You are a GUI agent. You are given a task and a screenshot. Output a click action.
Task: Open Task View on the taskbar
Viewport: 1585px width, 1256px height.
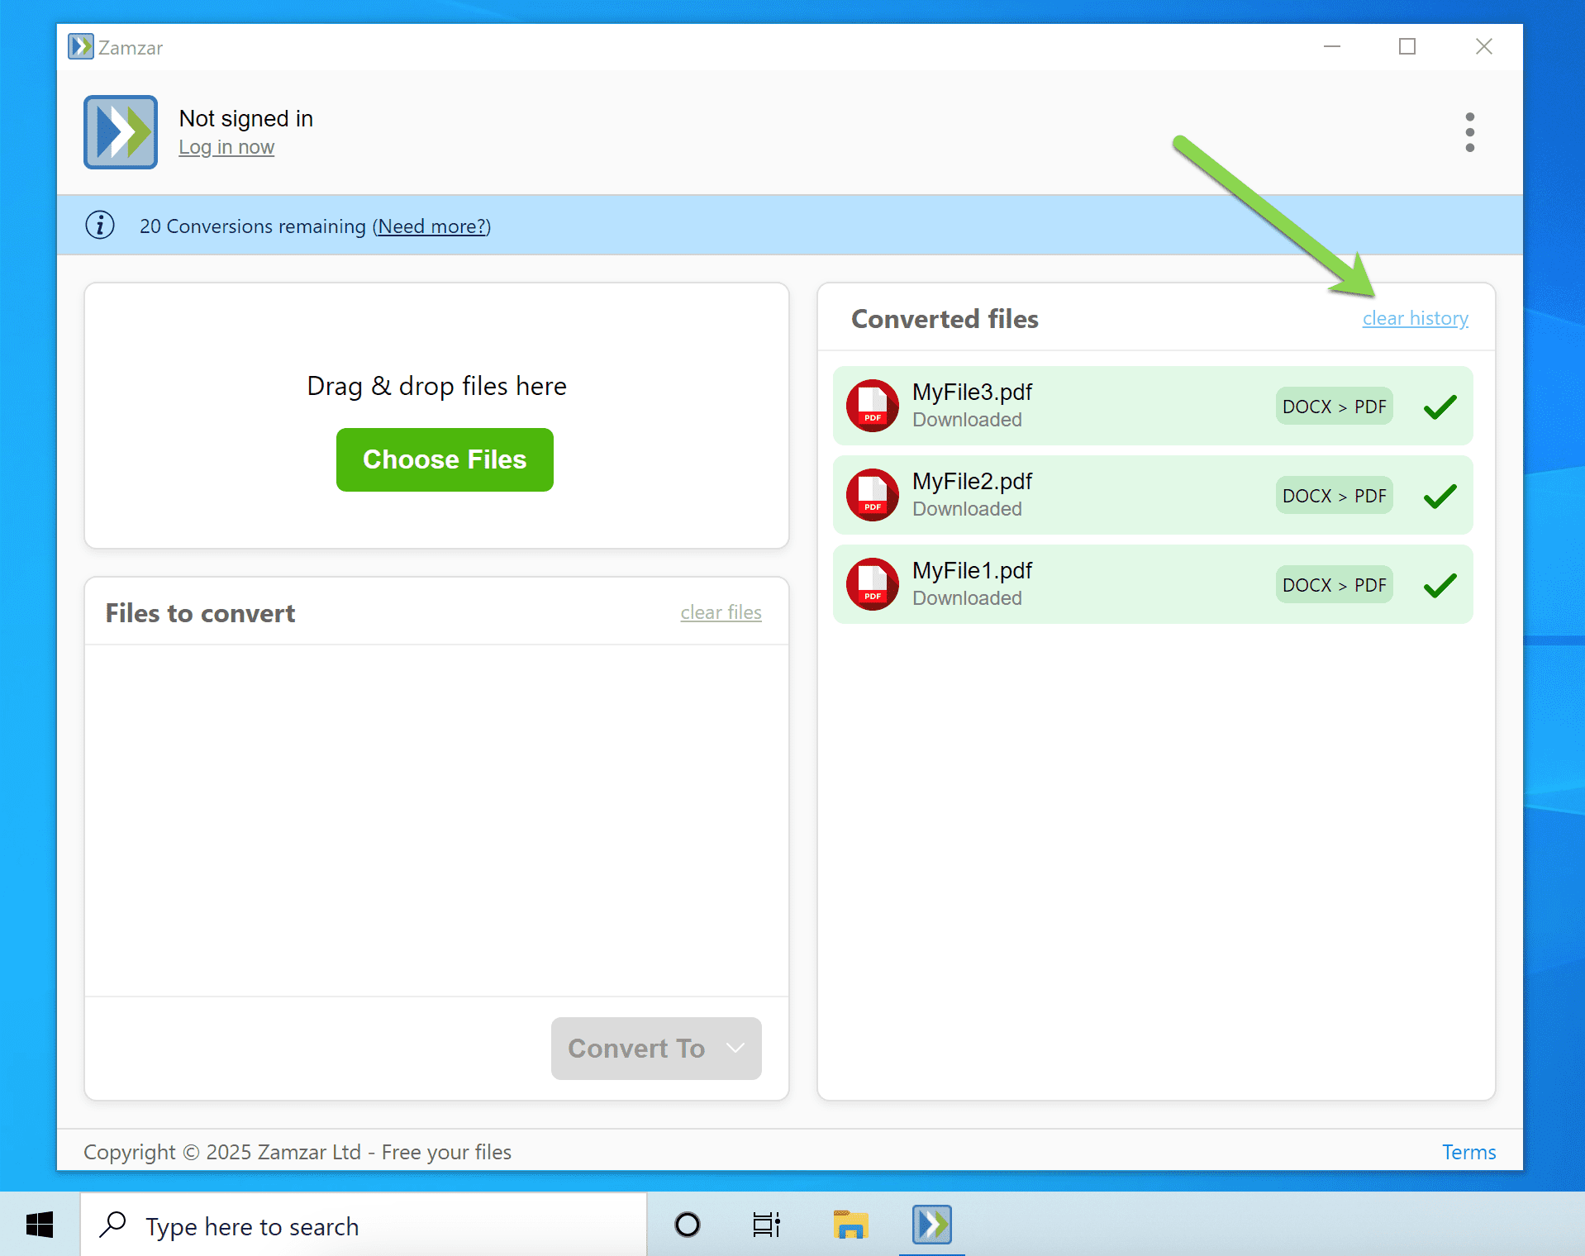click(766, 1225)
